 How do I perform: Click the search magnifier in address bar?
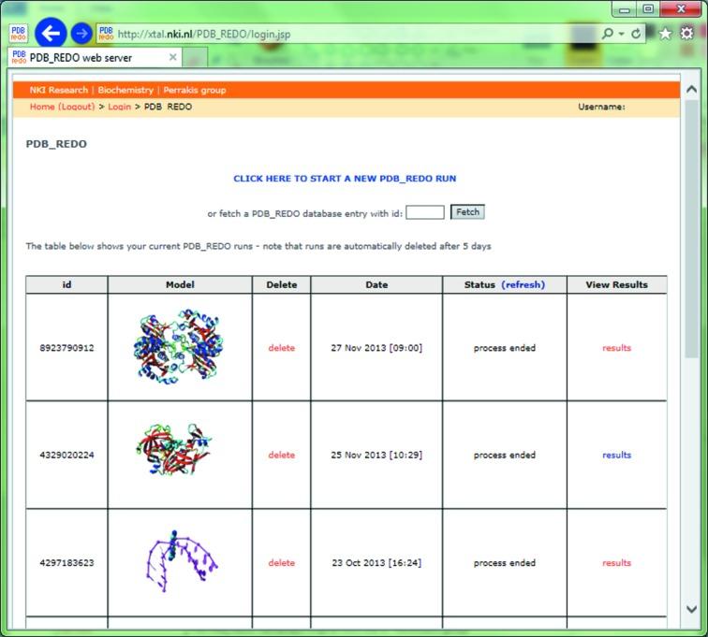[x=609, y=34]
